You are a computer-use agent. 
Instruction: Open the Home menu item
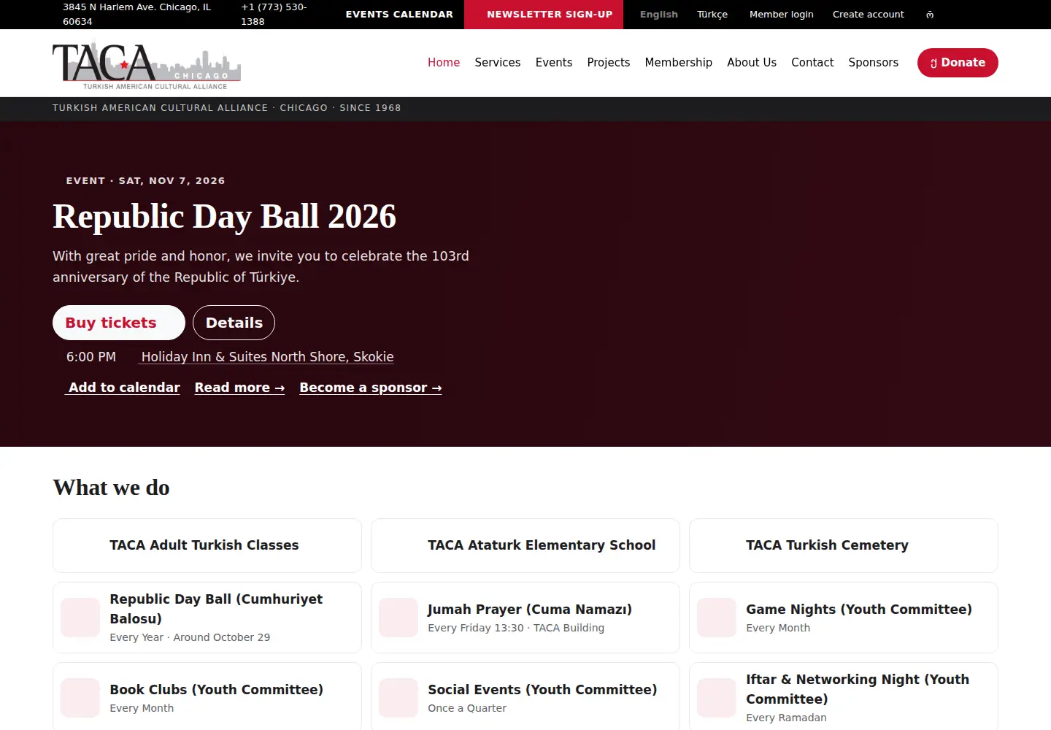(444, 63)
